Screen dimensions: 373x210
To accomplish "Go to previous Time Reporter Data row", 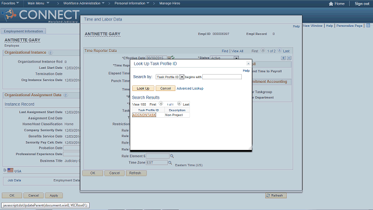I will tap(263, 51).
